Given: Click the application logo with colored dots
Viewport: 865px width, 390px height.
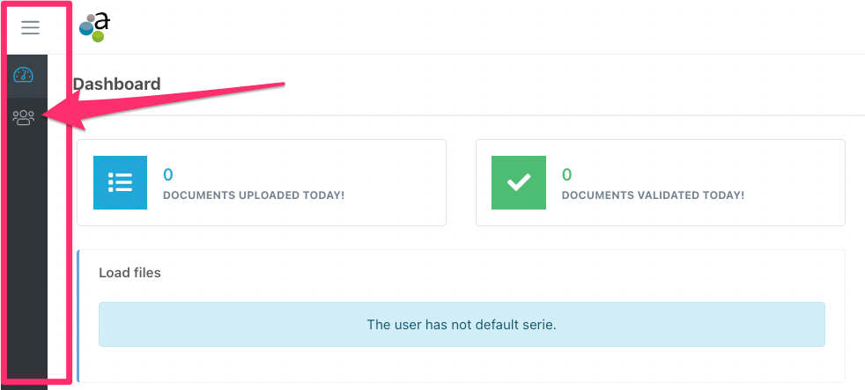Looking at the screenshot, I should (95, 27).
